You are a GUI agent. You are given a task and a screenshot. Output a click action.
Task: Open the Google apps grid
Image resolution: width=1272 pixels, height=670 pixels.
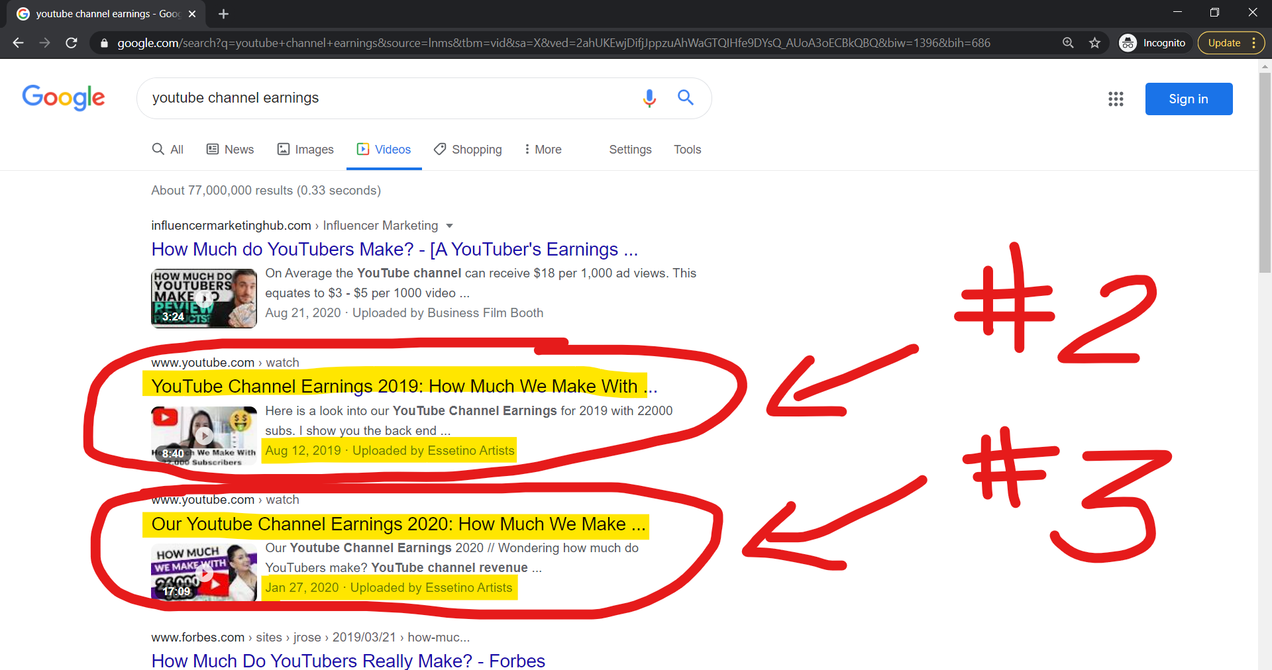click(x=1116, y=99)
